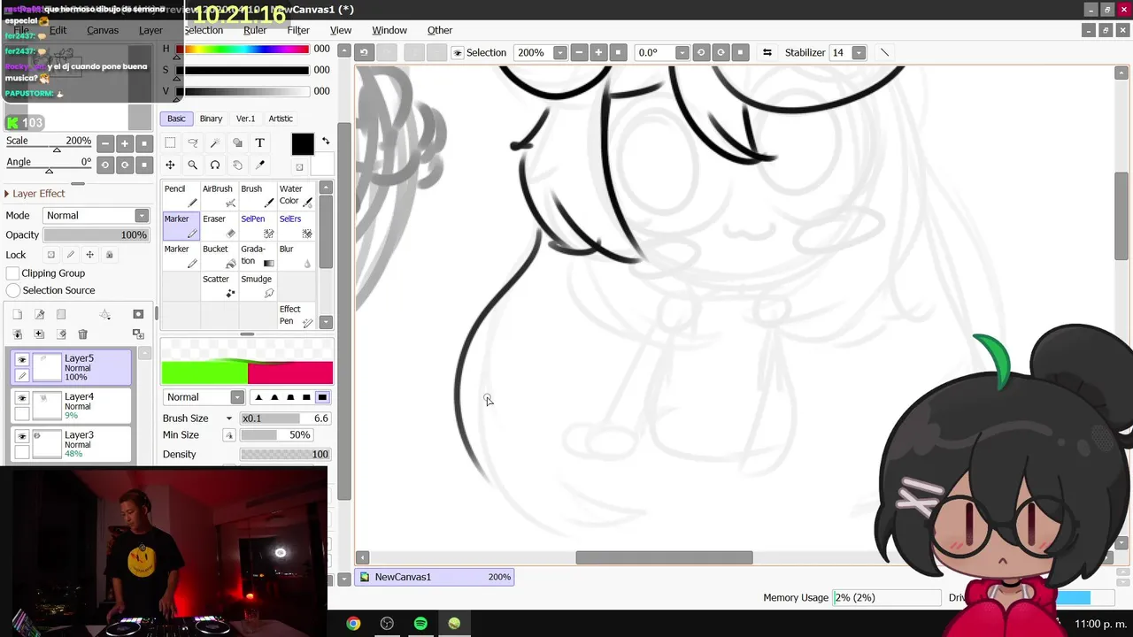Open the Brush Size multiplier dropdown arrow
This screenshot has width=1133, height=637.
tap(229, 418)
